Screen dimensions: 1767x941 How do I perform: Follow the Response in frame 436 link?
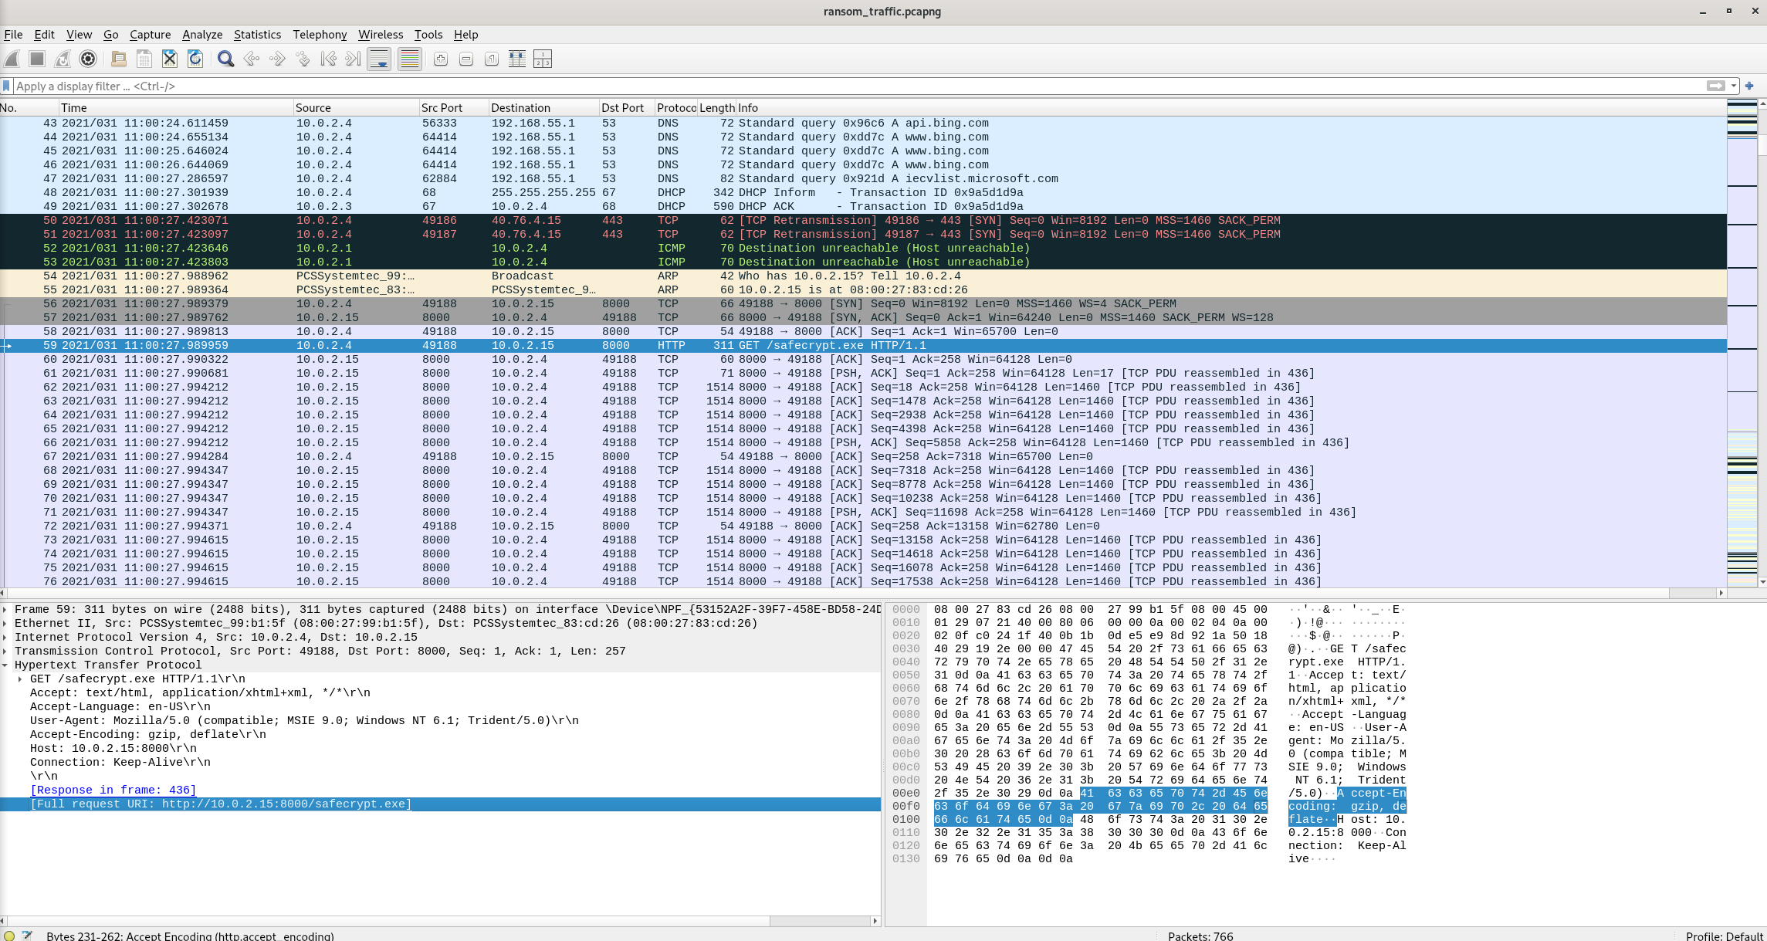click(x=113, y=790)
